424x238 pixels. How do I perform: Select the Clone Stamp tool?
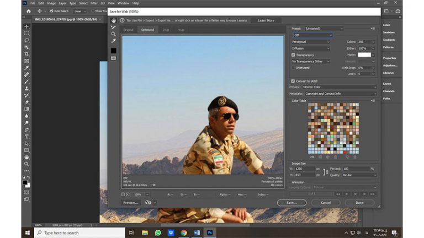(26, 88)
